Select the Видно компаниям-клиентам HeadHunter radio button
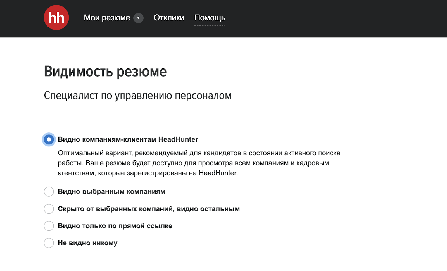The width and height of the screenshot is (447, 271). point(49,139)
